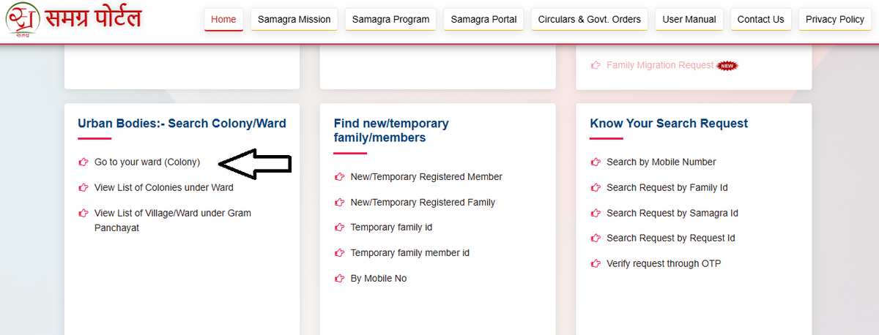The image size is (879, 335).
Task: Click the NEW badge beside Family Migration Request
Action: coord(727,66)
